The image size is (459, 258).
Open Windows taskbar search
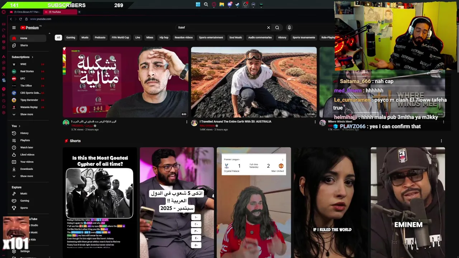206,5
